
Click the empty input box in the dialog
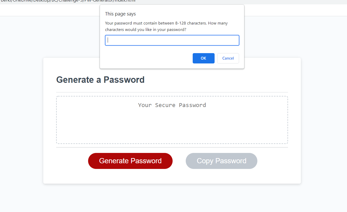pyautogui.click(x=172, y=40)
